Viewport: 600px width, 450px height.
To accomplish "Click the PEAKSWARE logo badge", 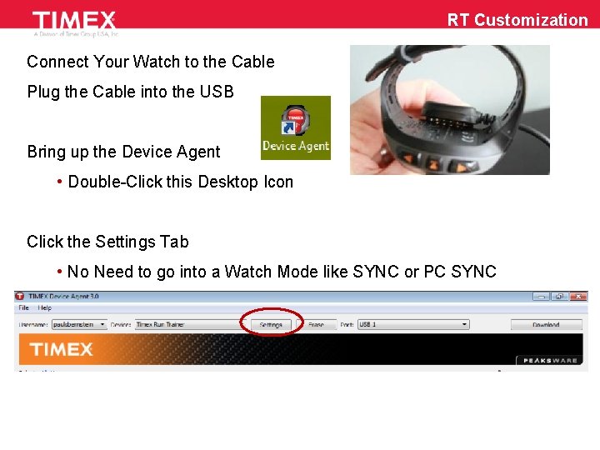I will click(x=549, y=360).
